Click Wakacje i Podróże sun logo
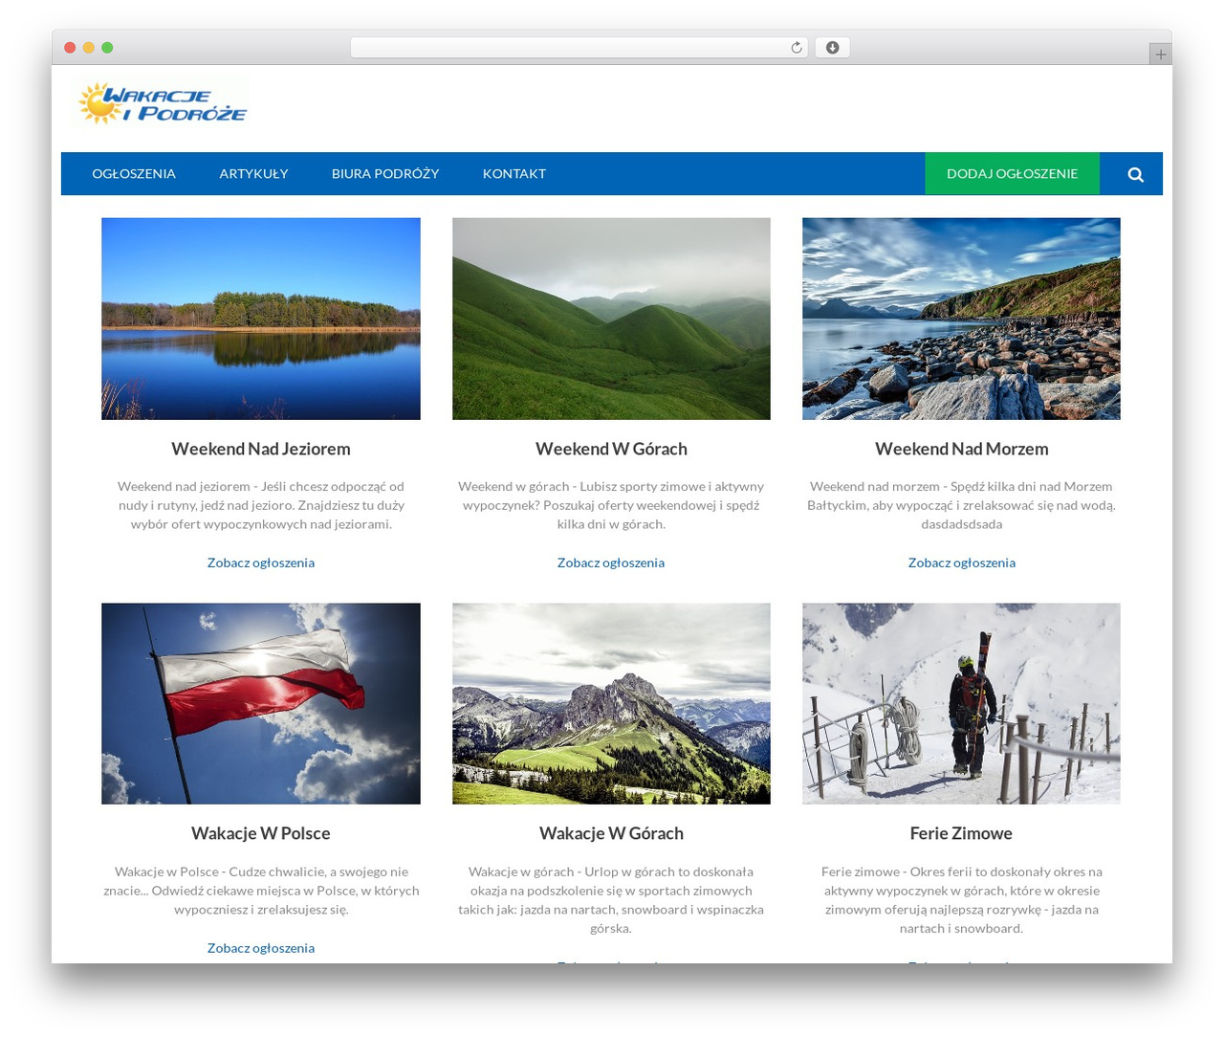Screen dimensions: 1224x1037 pyautogui.click(x=161, y=102)
